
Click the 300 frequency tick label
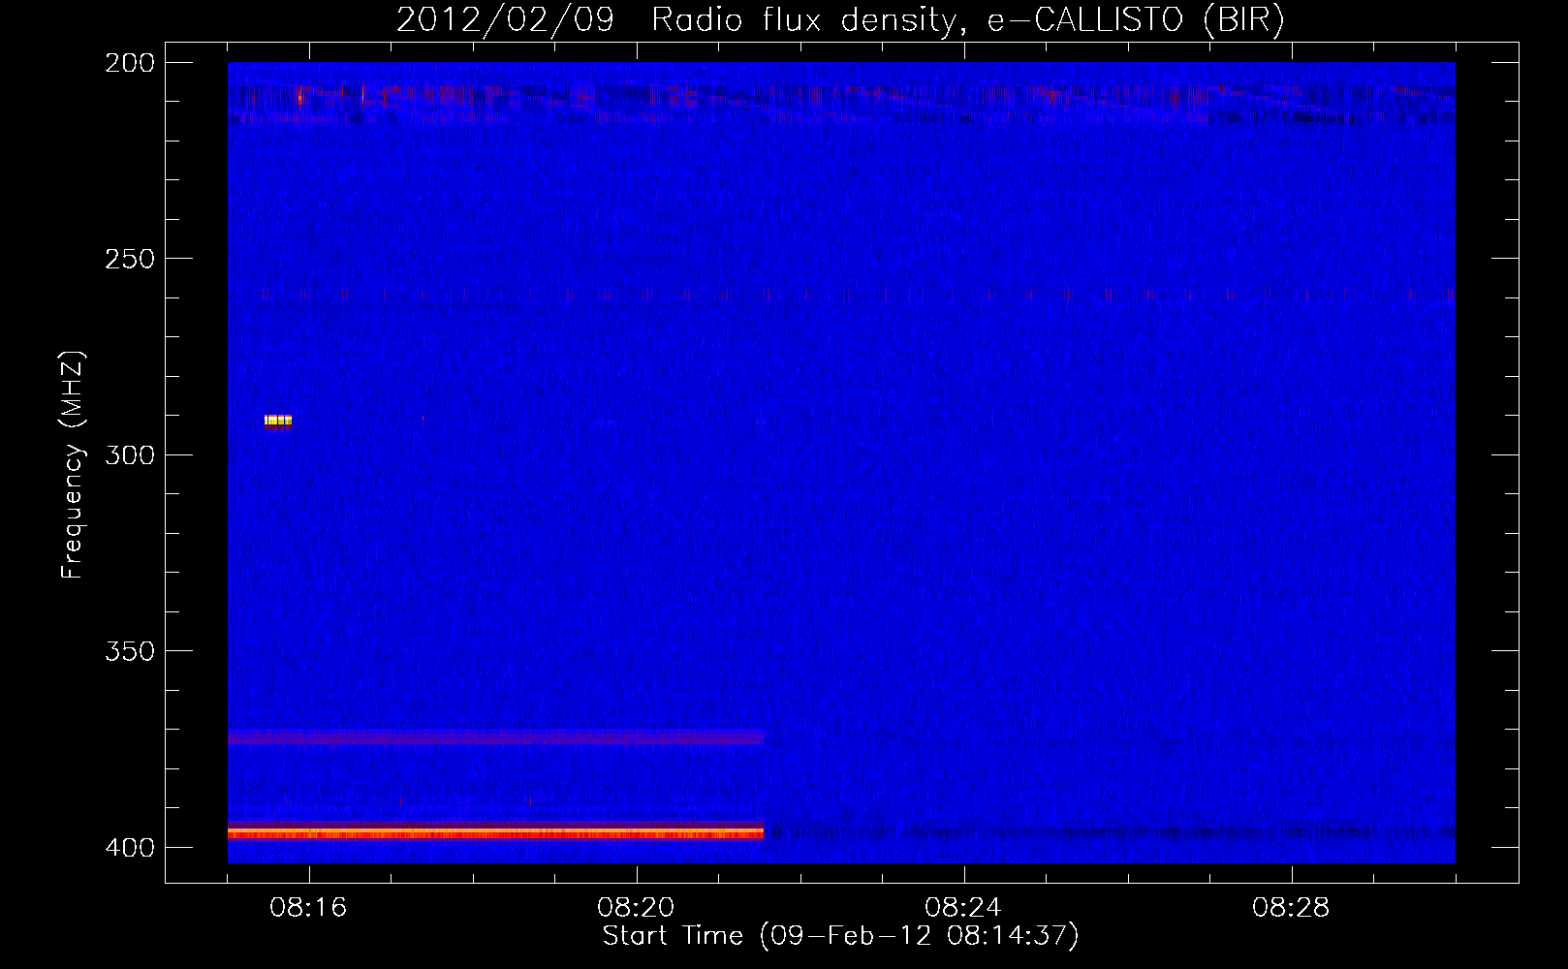pos(130,455)
